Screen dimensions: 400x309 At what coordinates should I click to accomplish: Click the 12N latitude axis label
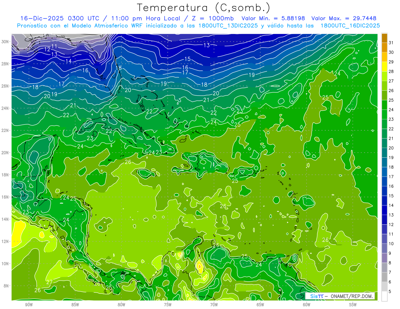pyautogui.click(x=6, y=241)
